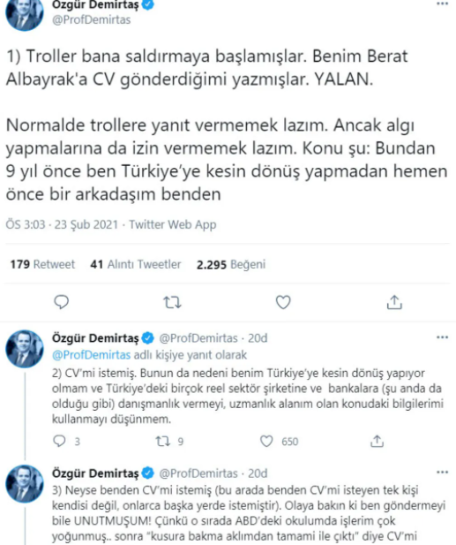The image size is (456, 545).
Task: Open the 41 Alıntı Tweetler list
Action: tap(136, 264)
